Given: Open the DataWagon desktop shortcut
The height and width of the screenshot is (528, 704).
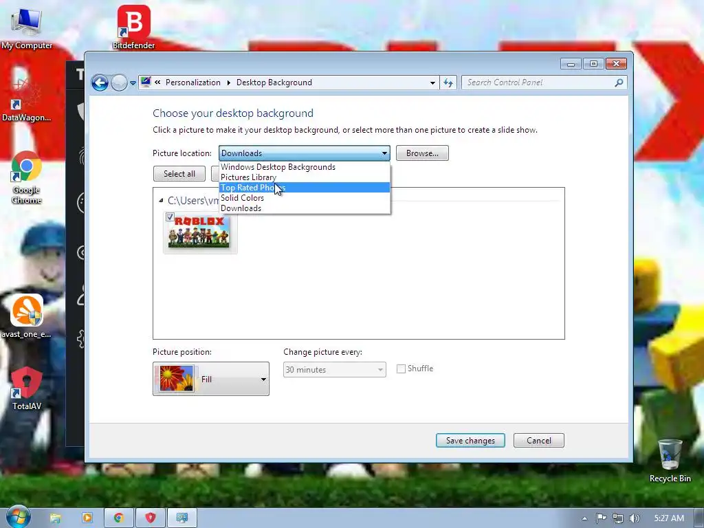Looking at the screenshot, I should click(26, 100).
